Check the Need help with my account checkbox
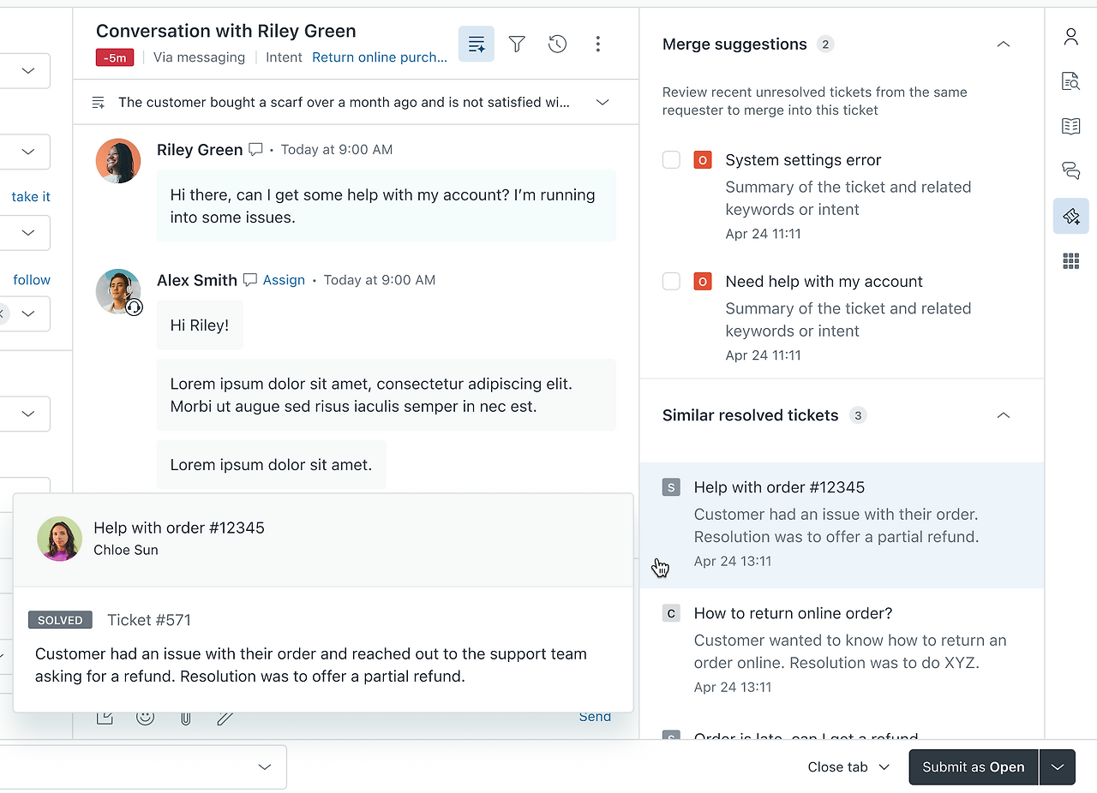Image resolution: width=1097 pixels, height=793 pixels. (x=672, y=282)
